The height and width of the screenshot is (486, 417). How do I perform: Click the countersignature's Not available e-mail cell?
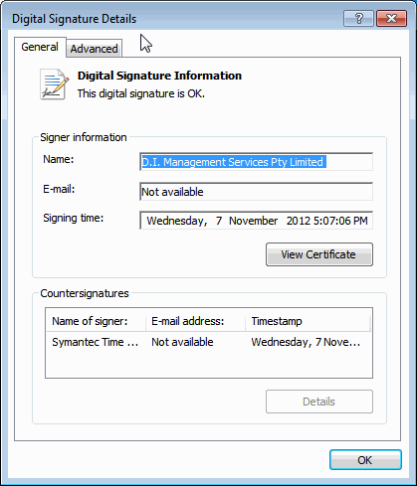tap(182, 342)
